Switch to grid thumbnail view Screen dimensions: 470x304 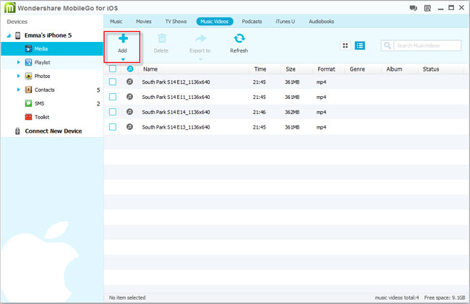346,45
